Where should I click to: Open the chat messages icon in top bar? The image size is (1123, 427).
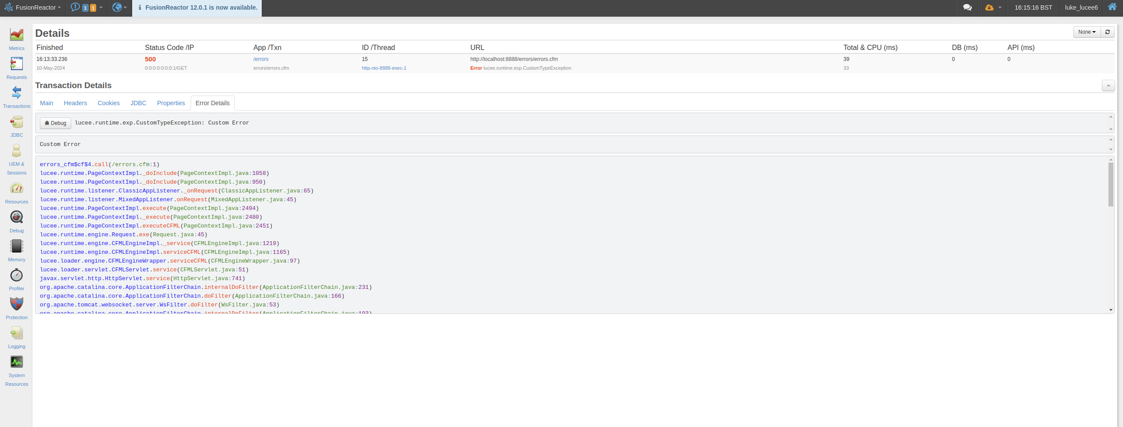(x=967, y=7)
